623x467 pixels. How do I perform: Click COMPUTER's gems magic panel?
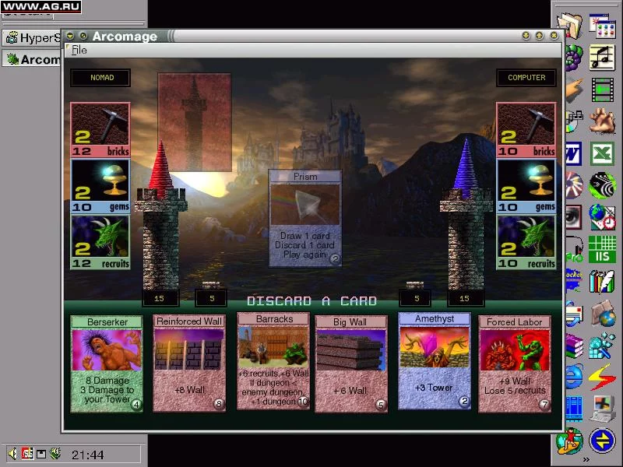pos(526,186)
